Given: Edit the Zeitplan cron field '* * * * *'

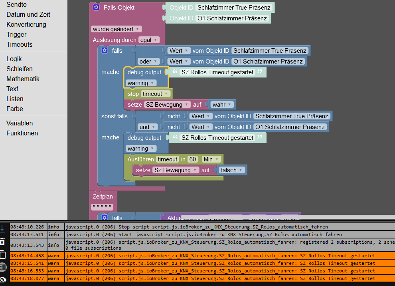Looking at the screenshot, I should coord(102,207).
